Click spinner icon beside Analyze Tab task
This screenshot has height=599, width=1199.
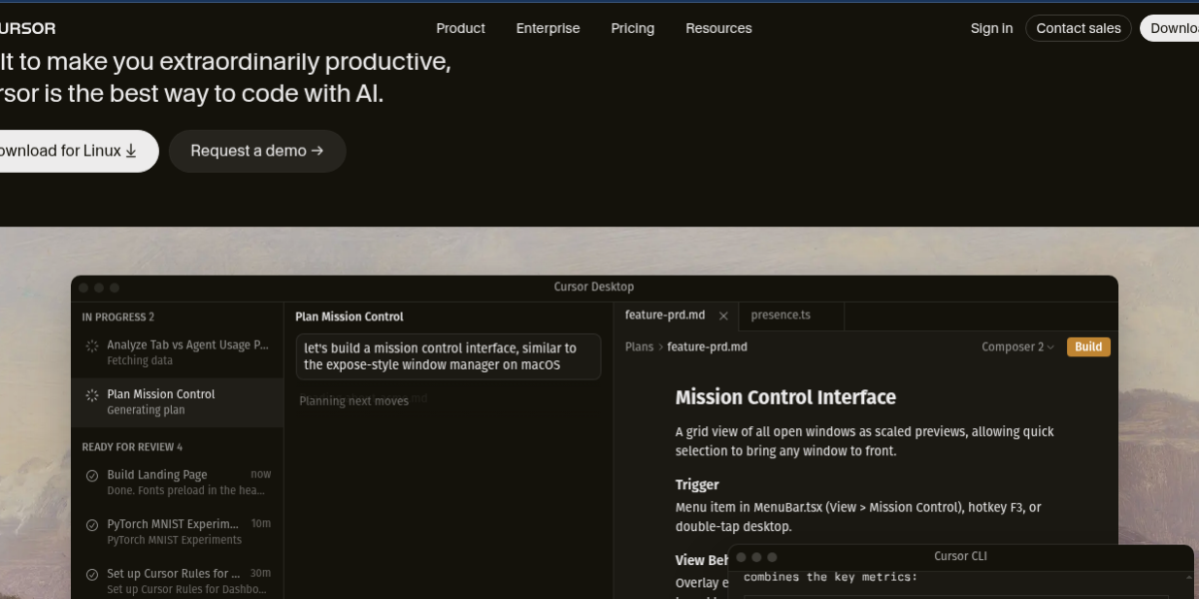click(x=92, y=345)
